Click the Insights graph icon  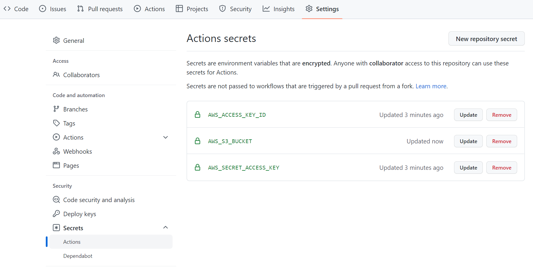pyautogui.click(x=266, y=9)
